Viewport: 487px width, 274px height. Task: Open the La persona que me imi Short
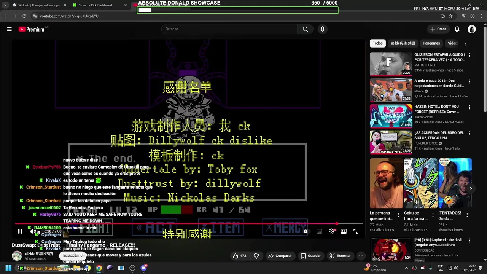coord(386,183)
